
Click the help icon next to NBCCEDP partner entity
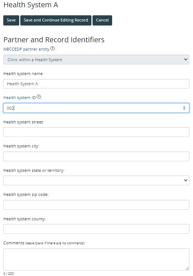[x=52, y=48]
